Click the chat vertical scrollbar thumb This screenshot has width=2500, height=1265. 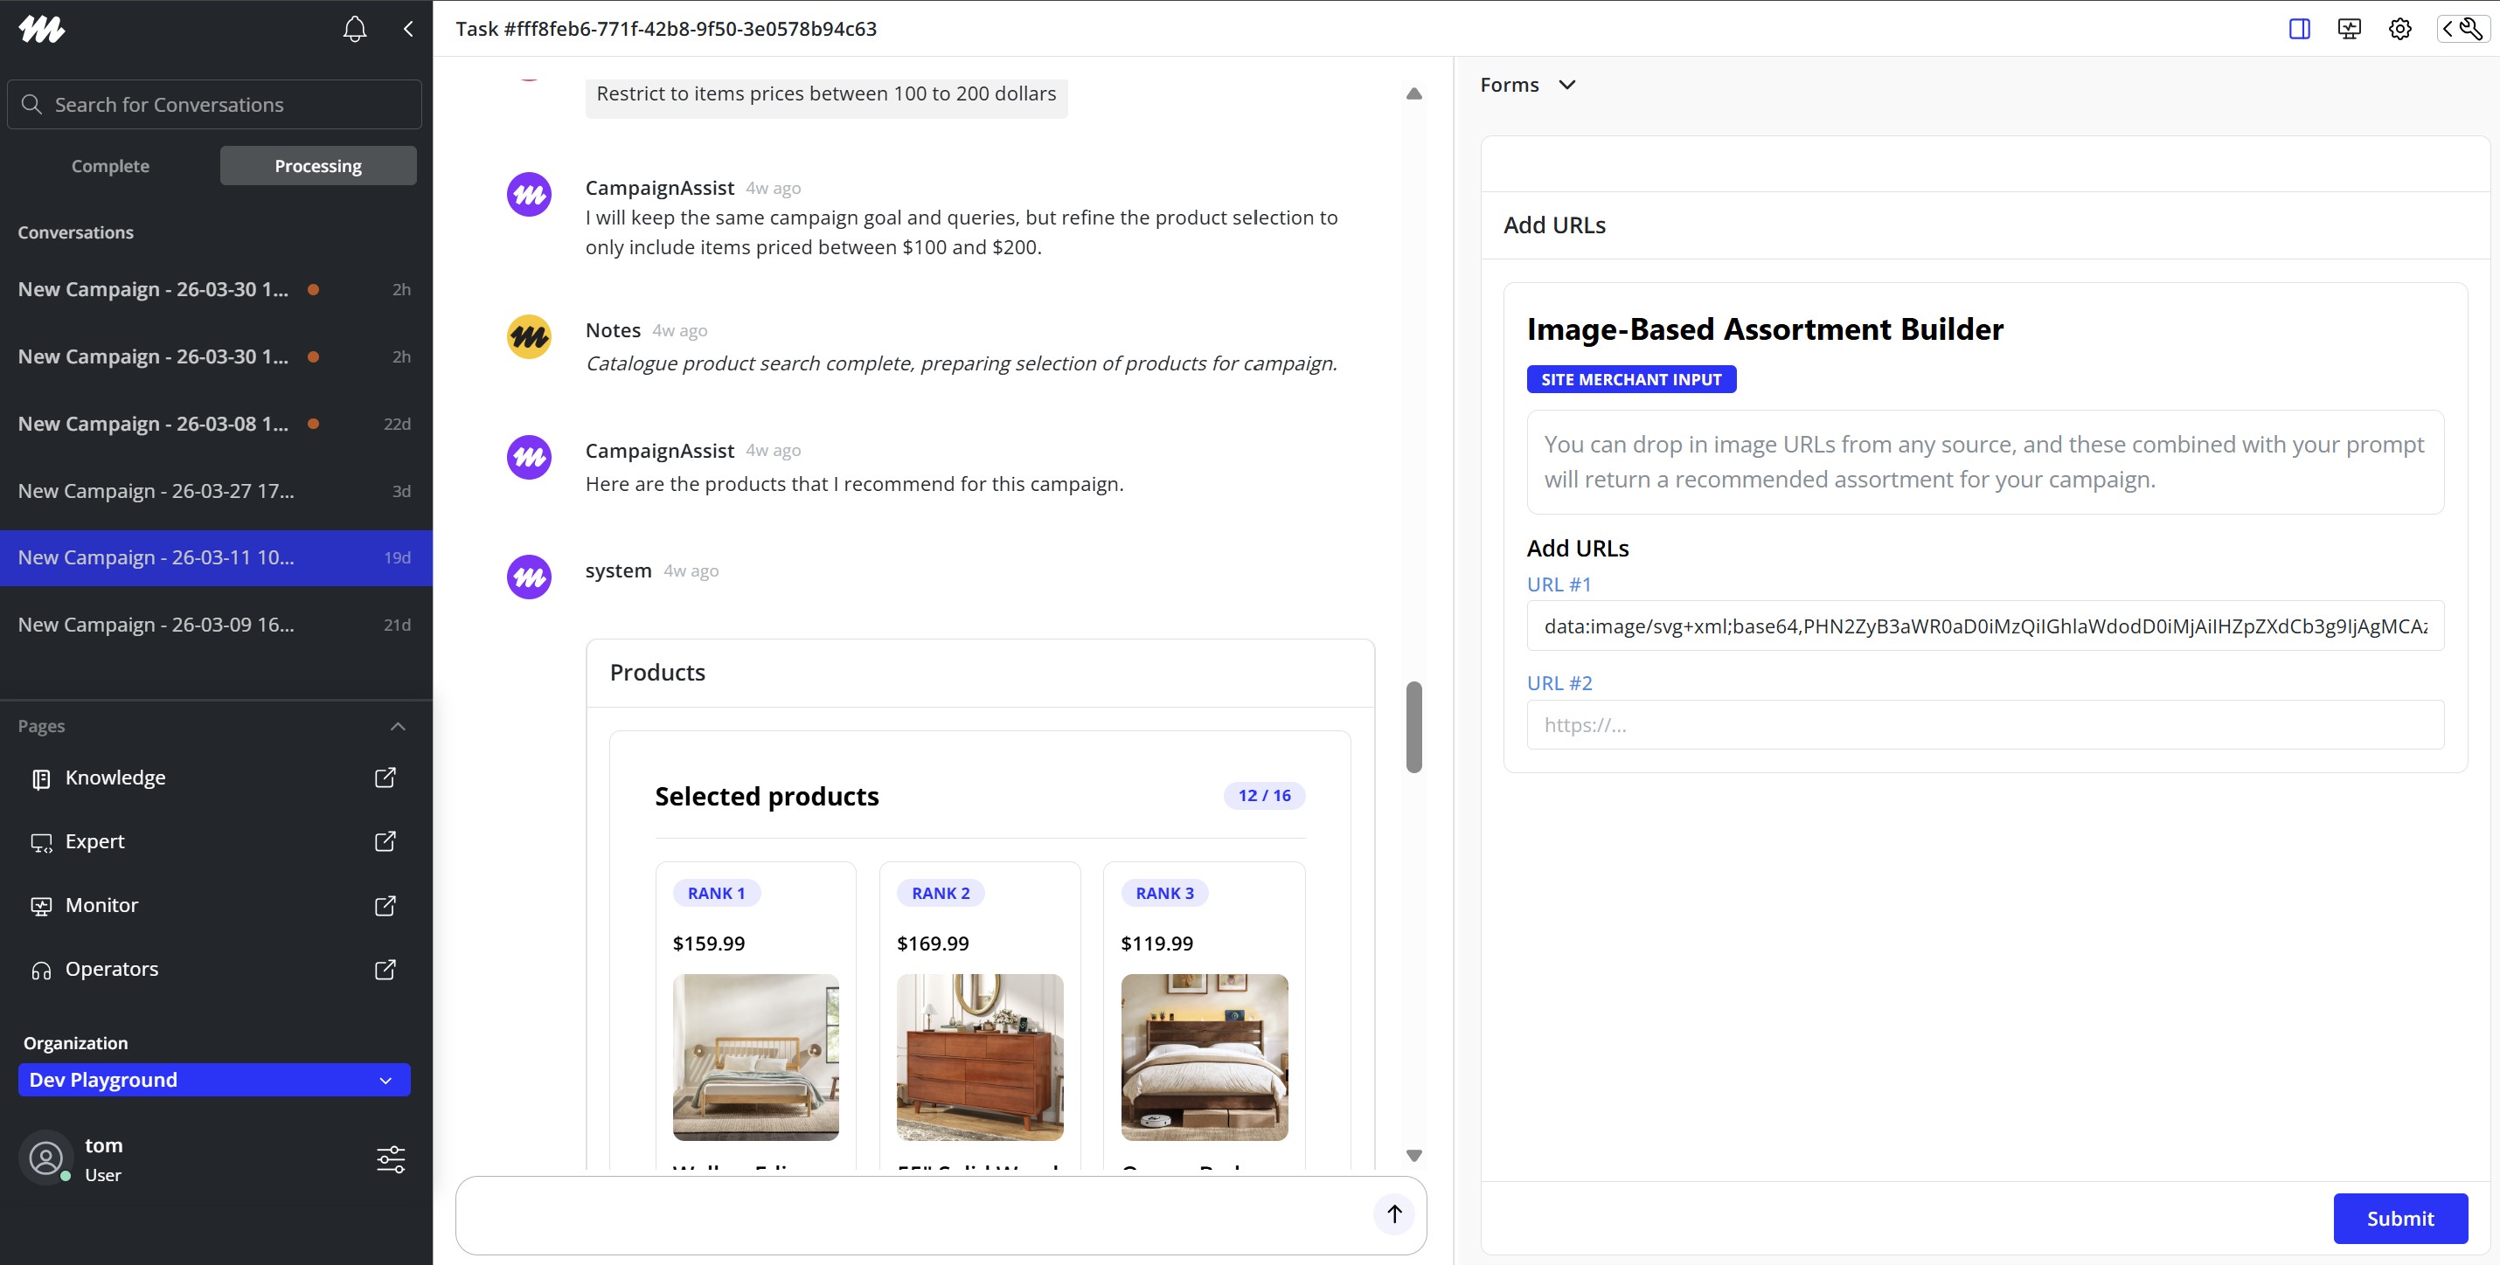[1414, 727]
